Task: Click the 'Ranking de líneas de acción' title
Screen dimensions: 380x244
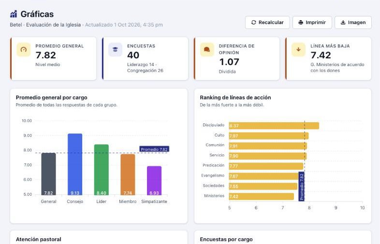Action: [235, 97]
